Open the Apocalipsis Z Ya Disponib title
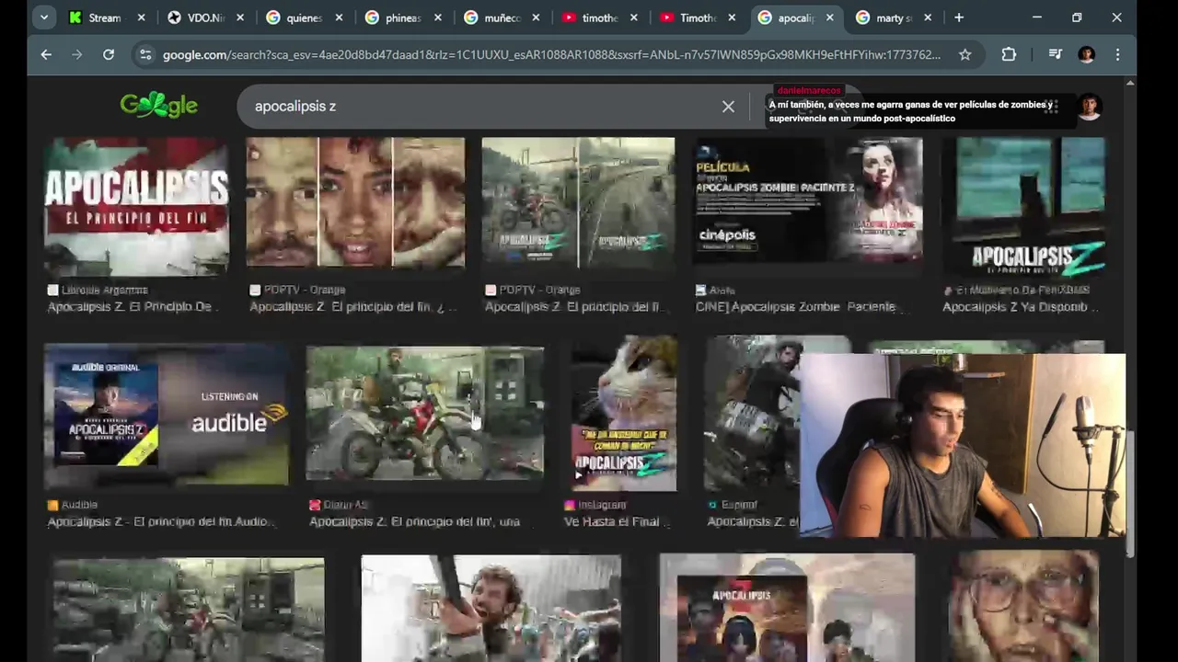The height and width of the screenshot is (662, 1178). point(1021,307)
